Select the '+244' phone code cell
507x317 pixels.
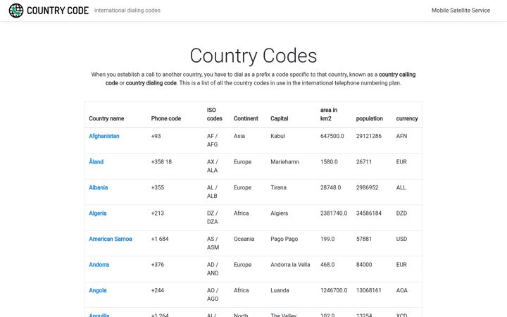(158, 290)
